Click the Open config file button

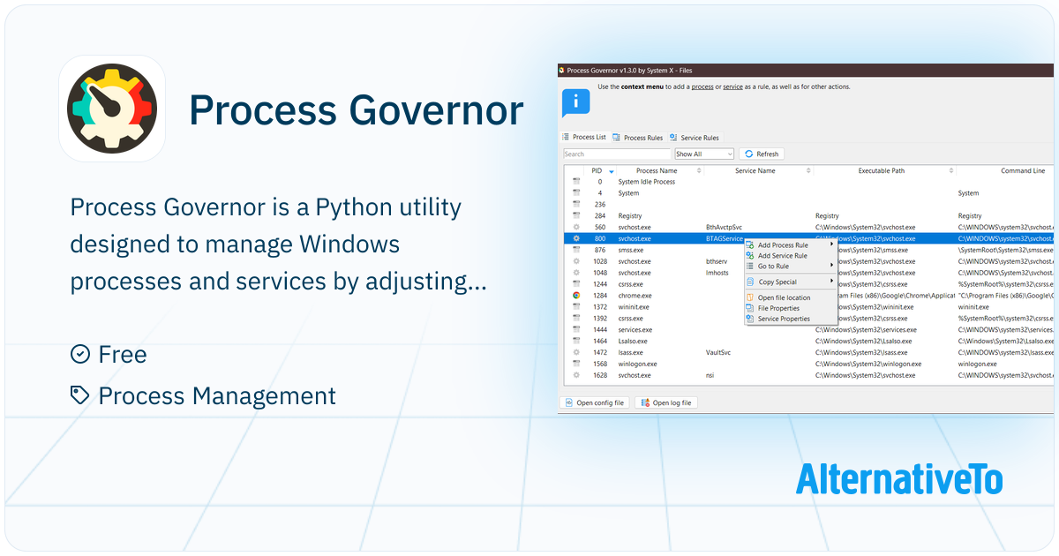595,402
